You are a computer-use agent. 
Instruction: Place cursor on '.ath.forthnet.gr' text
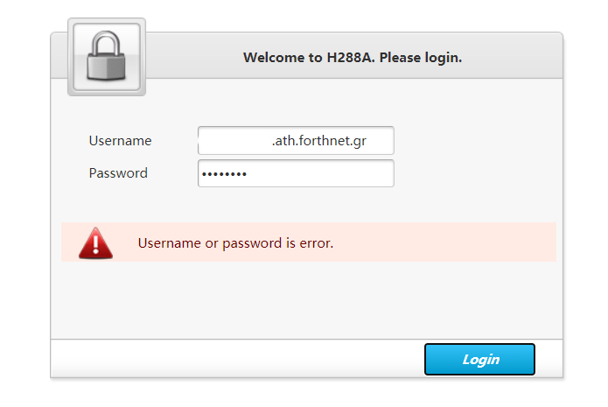click(x=318, y=140)
